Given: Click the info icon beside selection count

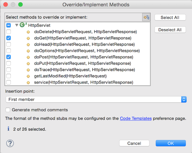Looking at the screenshot, I should (9, 129).
